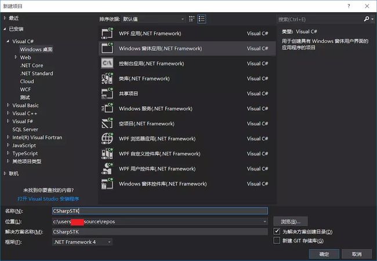Viewport: 377px width, 261px height.
Task: Open the search options dropdown arrow
Action: pos(372,19)
